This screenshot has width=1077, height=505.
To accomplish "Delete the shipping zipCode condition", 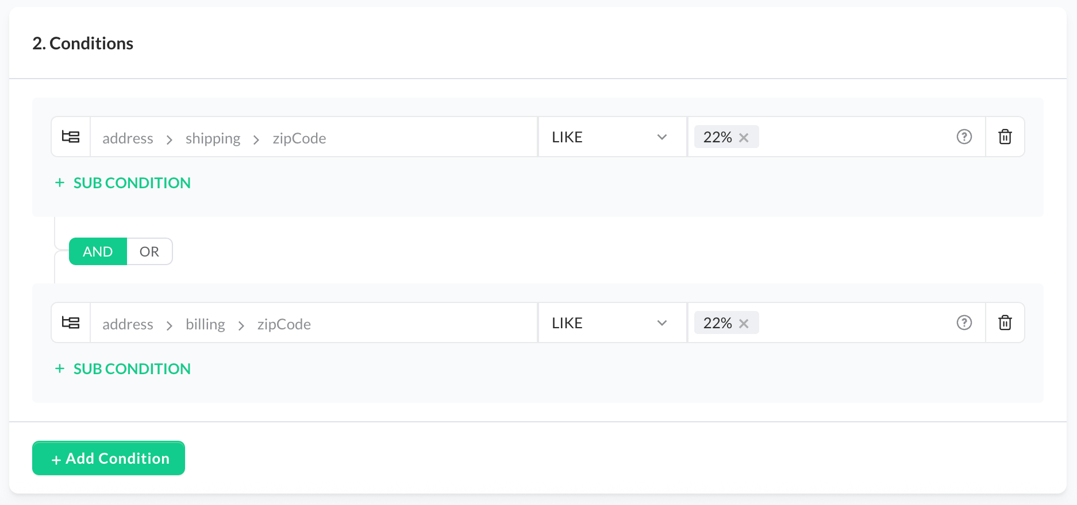I will [x=1005, y=137].
